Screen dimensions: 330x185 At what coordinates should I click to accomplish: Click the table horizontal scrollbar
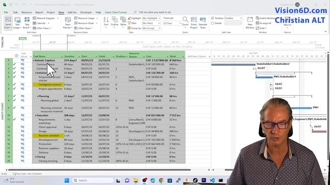[100, 170]
